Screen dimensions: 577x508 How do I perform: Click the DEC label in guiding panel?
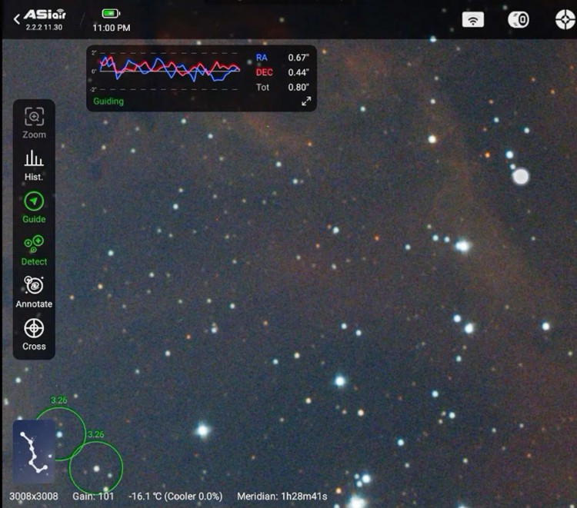(x=264, y=72)
